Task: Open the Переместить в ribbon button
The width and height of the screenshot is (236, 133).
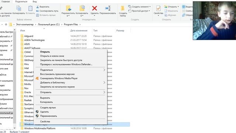Action: 68,11
